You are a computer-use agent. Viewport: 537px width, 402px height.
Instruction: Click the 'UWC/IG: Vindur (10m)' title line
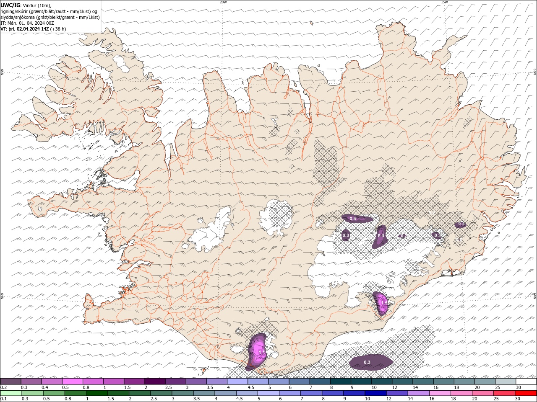coord(26,5)
